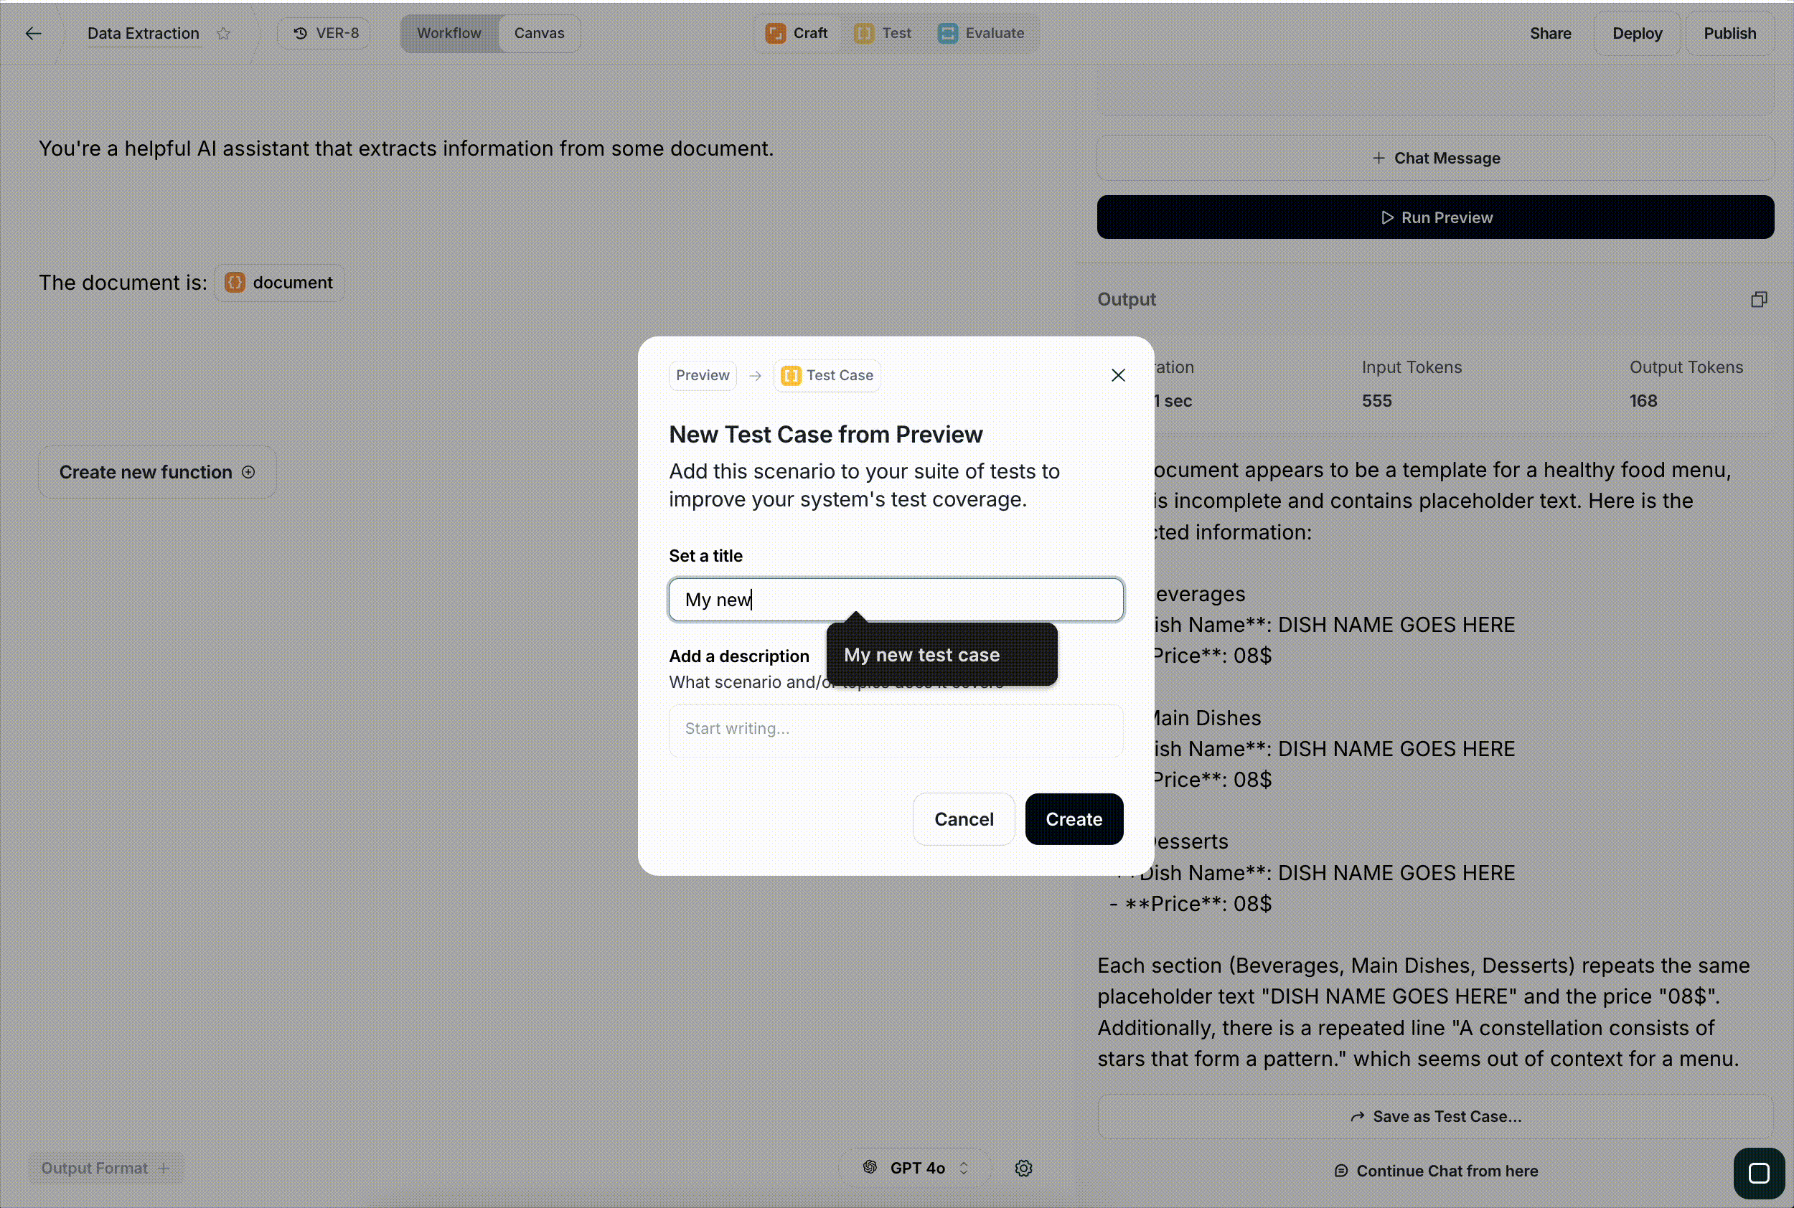Expand the GPT 4o model selector
The image size is (1794, 1208).
(916, 1168)
